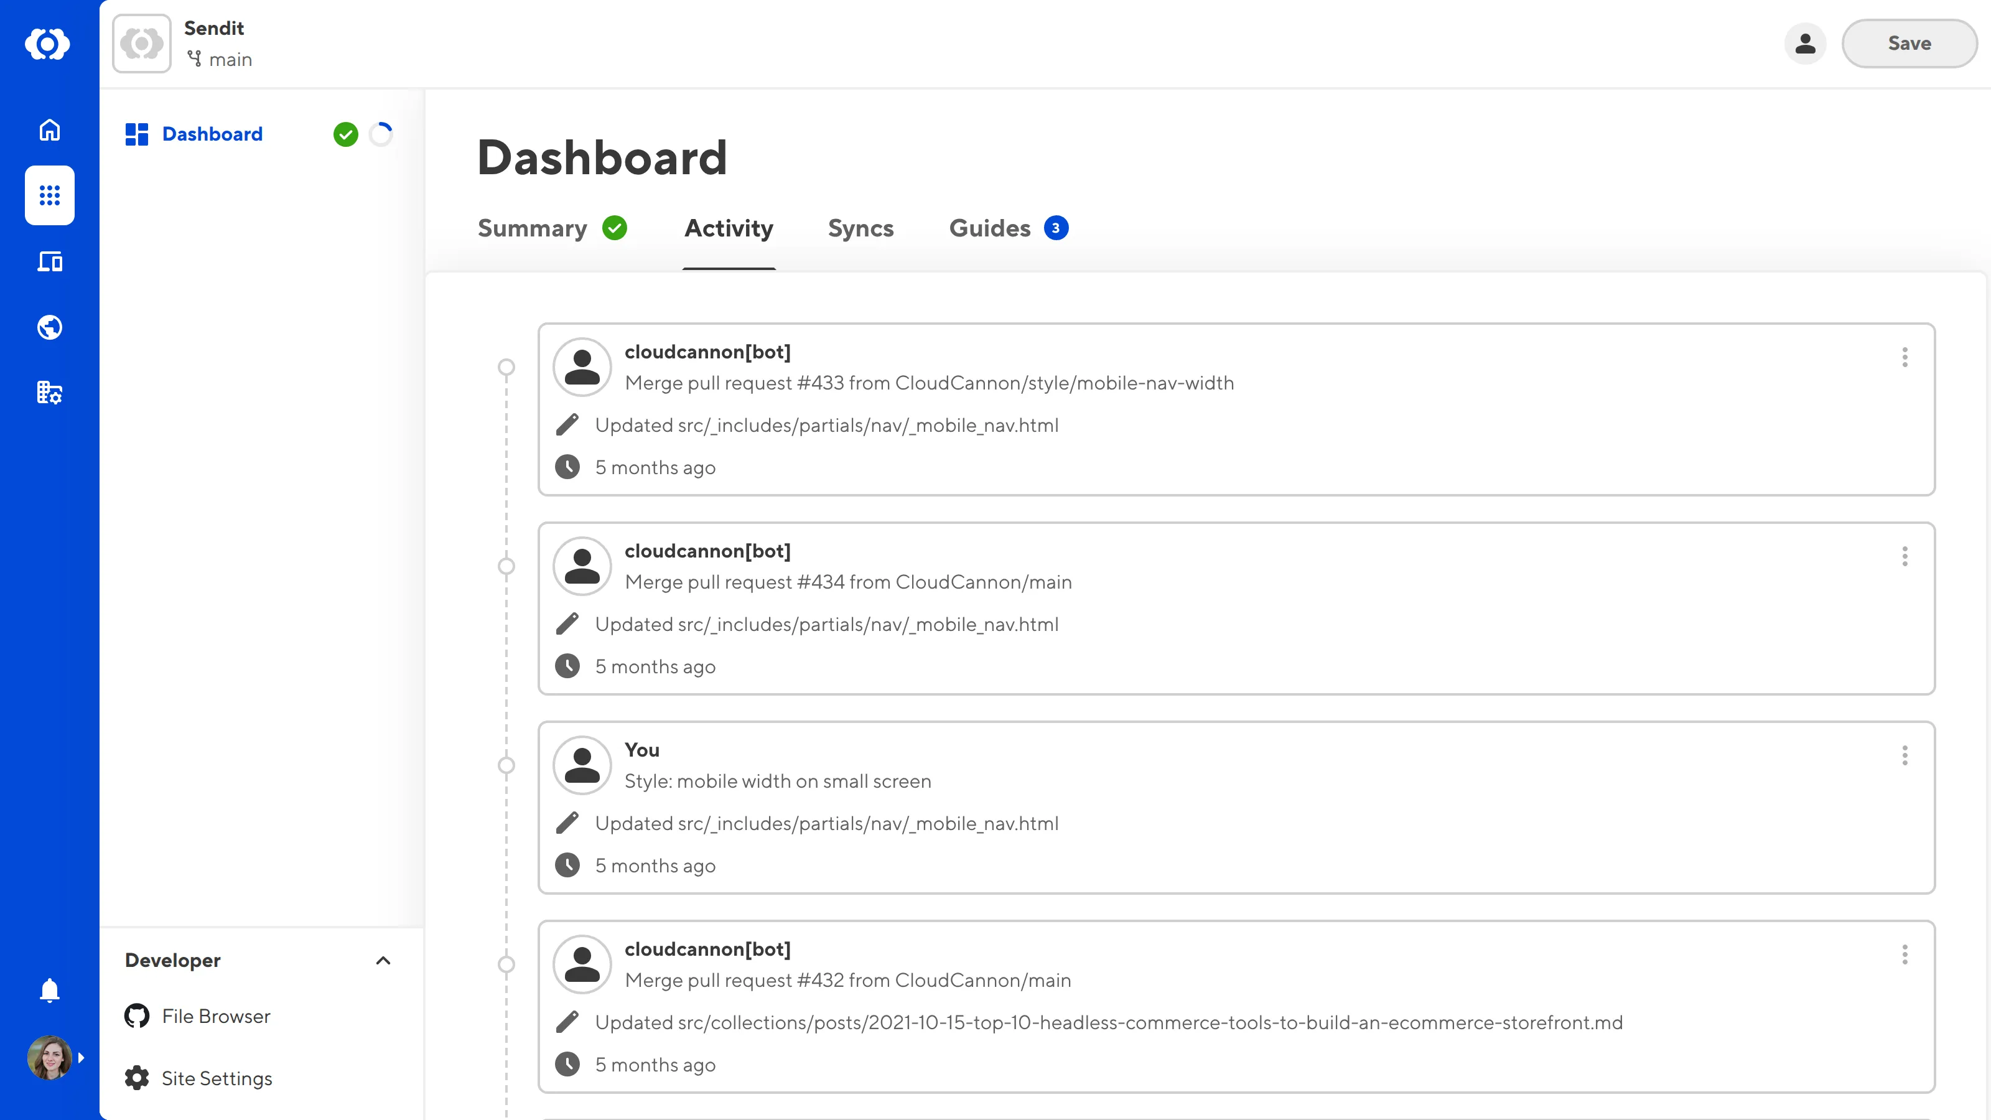
Task: Switch to the Syncs tab
Action: point(860,228)
